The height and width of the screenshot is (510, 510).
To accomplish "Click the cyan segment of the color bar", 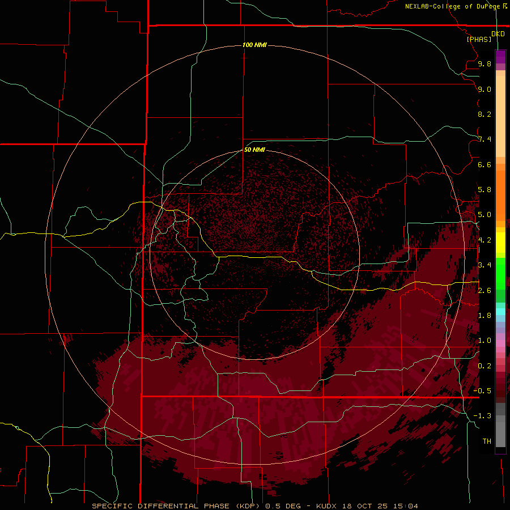I will [x=500, y=311].
